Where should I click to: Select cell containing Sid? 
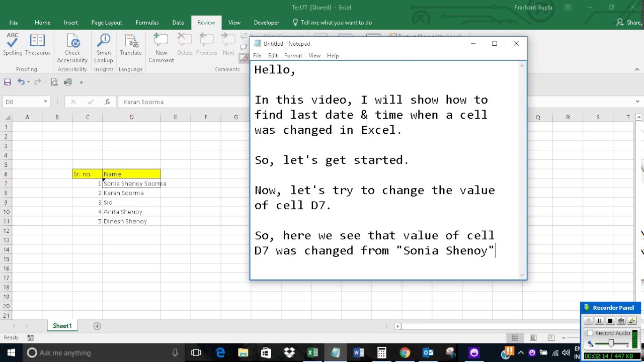pyautogui.click(x=131, y=202)
